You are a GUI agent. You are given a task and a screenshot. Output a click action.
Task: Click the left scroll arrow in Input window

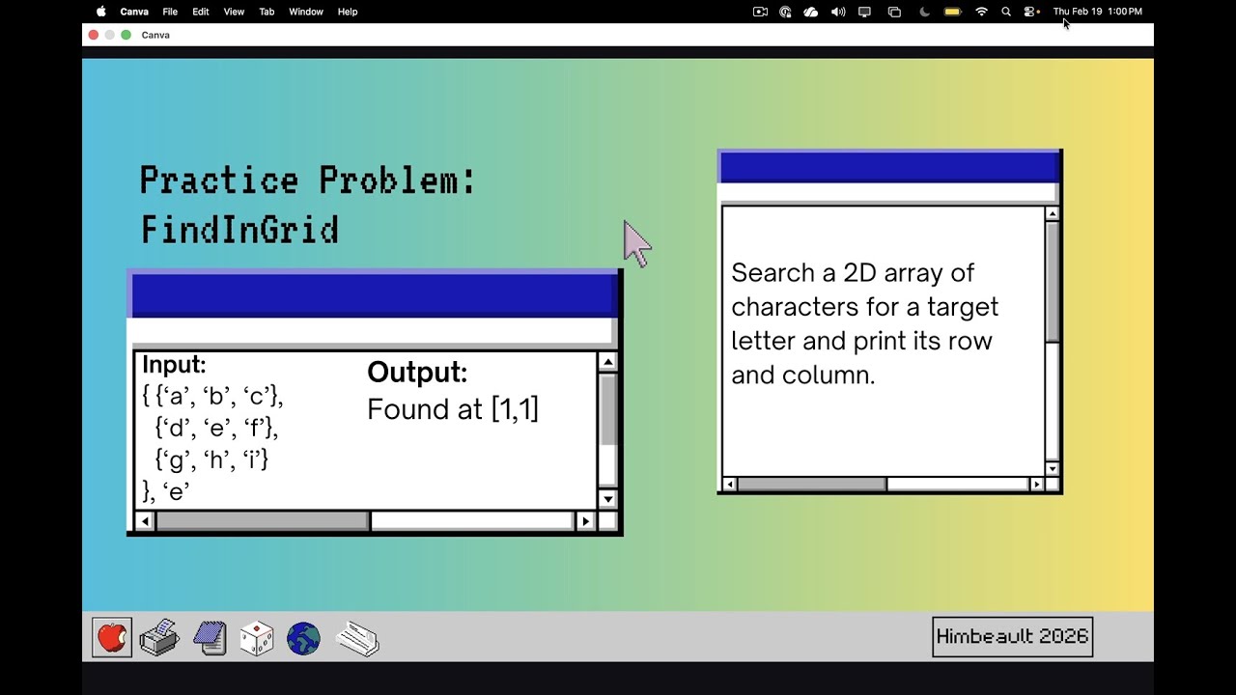(x=145, y=521)
